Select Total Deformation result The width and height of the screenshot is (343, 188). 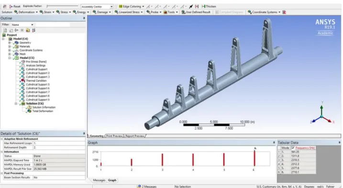[43, 111]
